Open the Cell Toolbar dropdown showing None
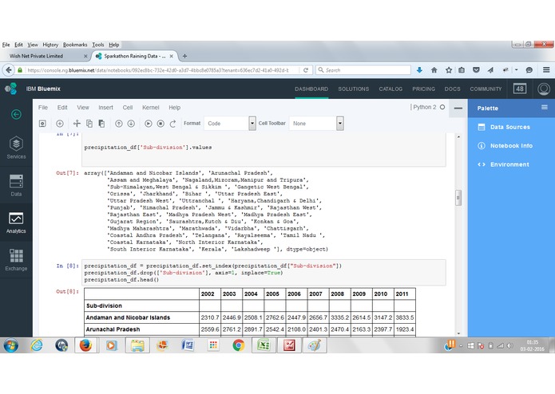Image resolution: width=555 pixels, height=394 pixels. pyautogui.click(x=316, y=124)
